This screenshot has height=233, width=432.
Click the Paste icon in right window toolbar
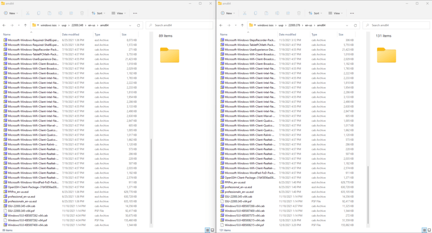point(266,13)
